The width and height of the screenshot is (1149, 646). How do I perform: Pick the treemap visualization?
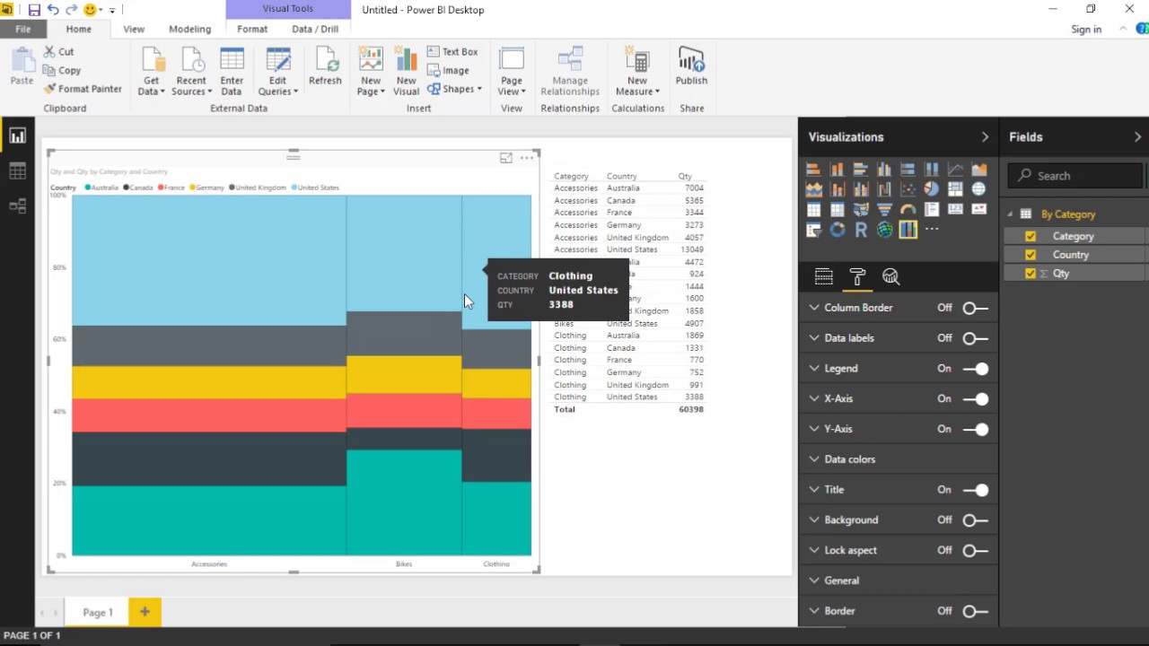click(x=955, y=189)
